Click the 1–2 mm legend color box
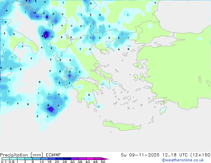This screenshot has width=211, height=163. 21,159
